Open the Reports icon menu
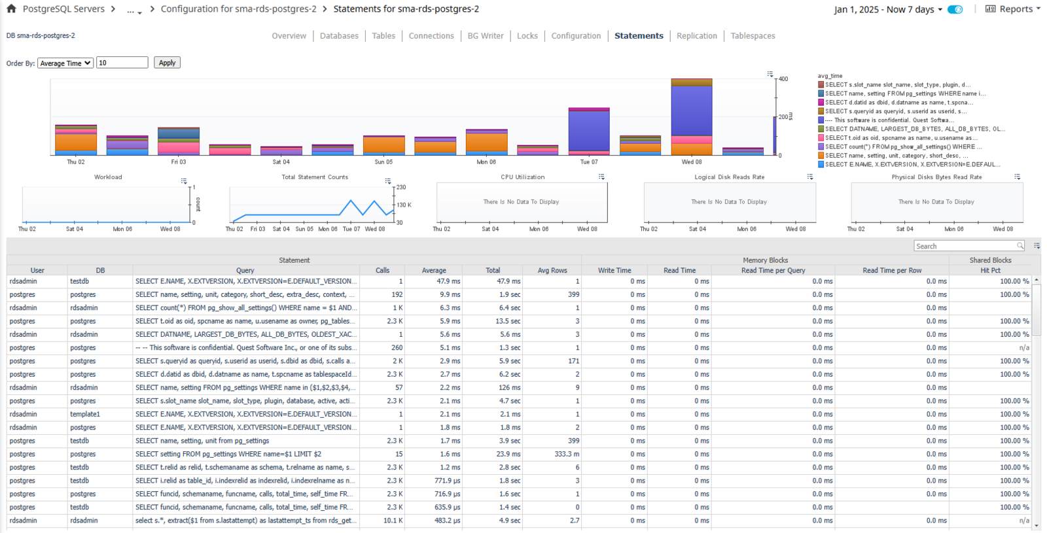Screen dimensions: 1047x533 [990, 9]
